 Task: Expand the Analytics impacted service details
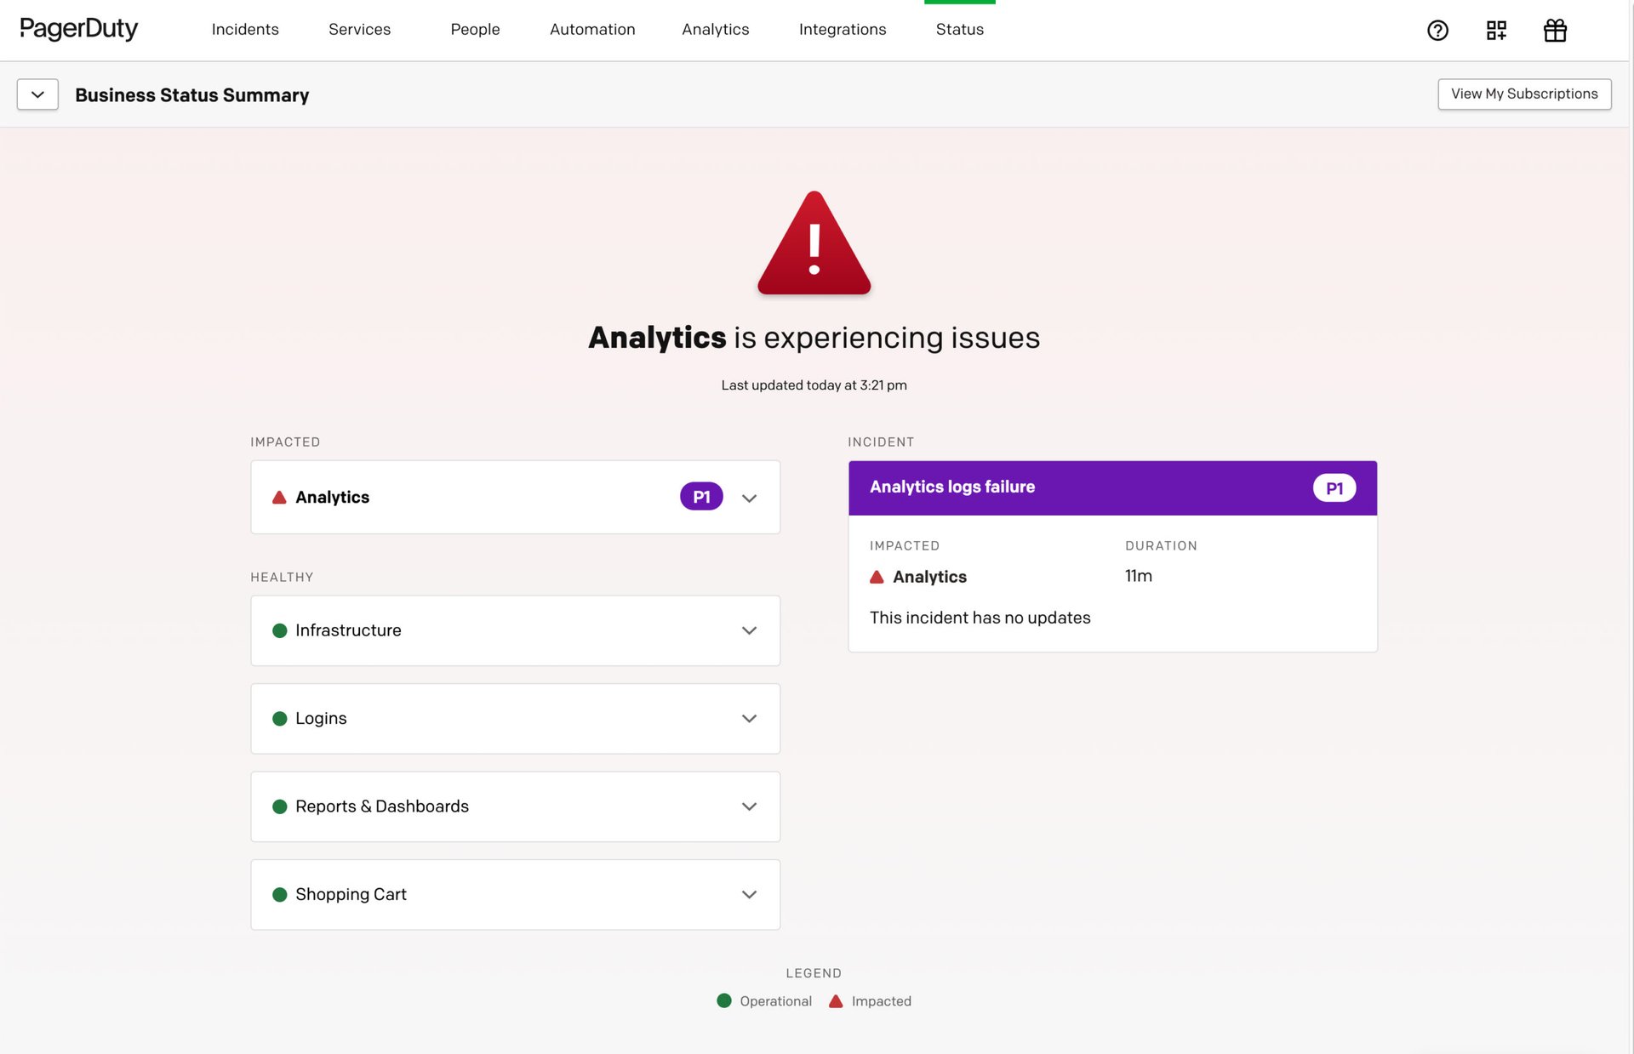pos(749,498)
